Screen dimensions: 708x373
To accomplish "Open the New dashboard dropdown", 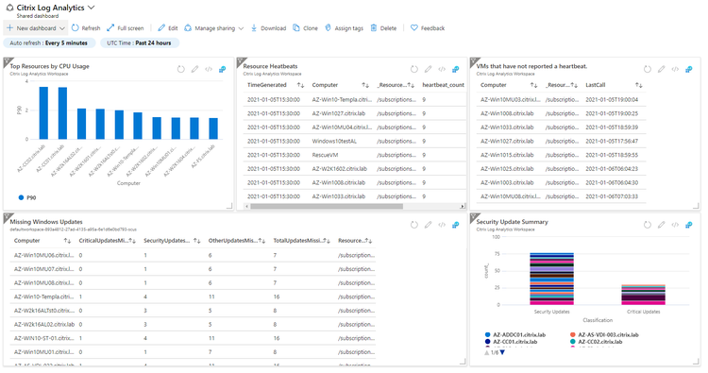I will [x=35, y=28].
